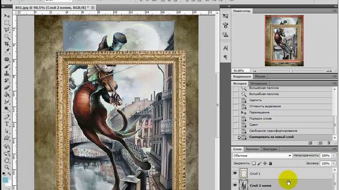Screen dimensions: 339x190
Task: Delete current history state with trash icon
Action: click(x=328, y=143)
